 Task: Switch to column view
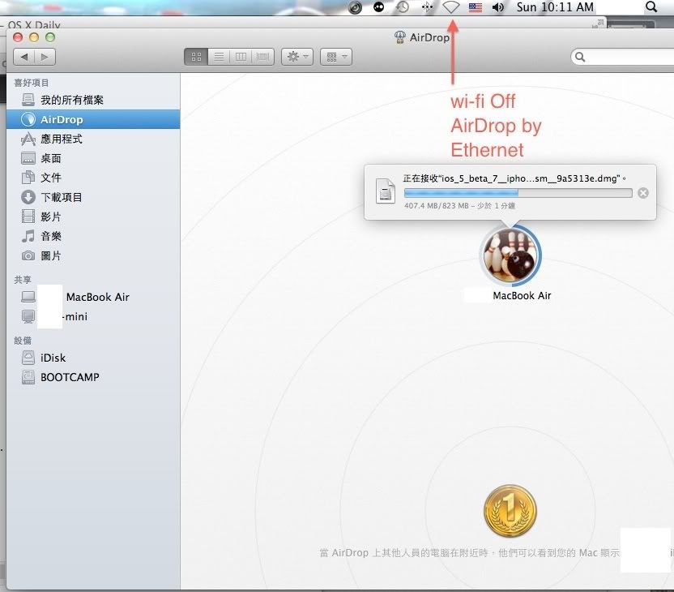[241, 57]
